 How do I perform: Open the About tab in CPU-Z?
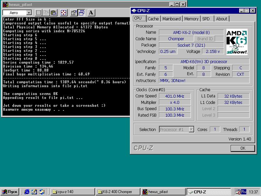222,19
